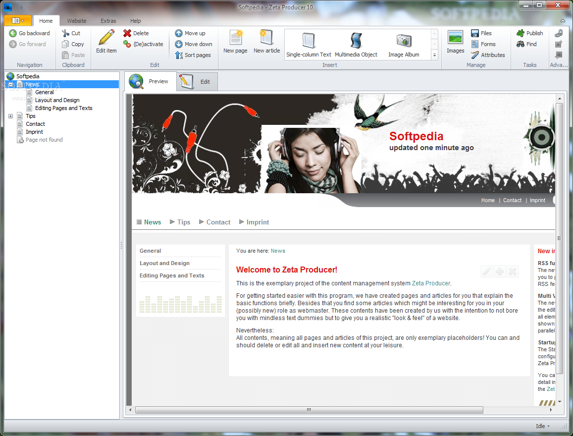Click the News breadcrumb link
Image resolution: width=573 pixels, height=436 pixels.
278,251
